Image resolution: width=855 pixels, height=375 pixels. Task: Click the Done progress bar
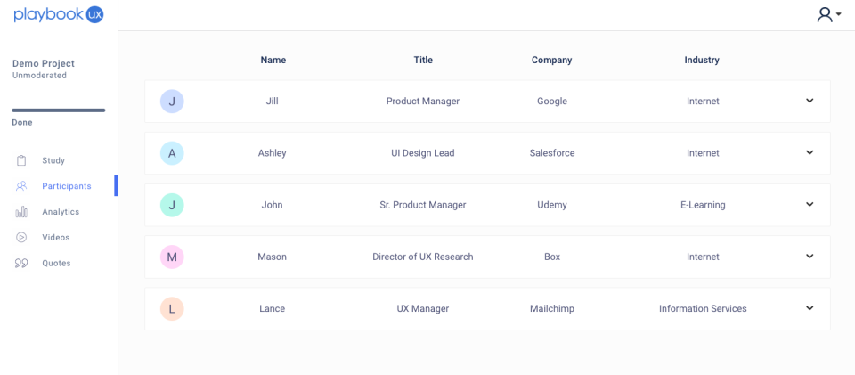tap(59, 110)
